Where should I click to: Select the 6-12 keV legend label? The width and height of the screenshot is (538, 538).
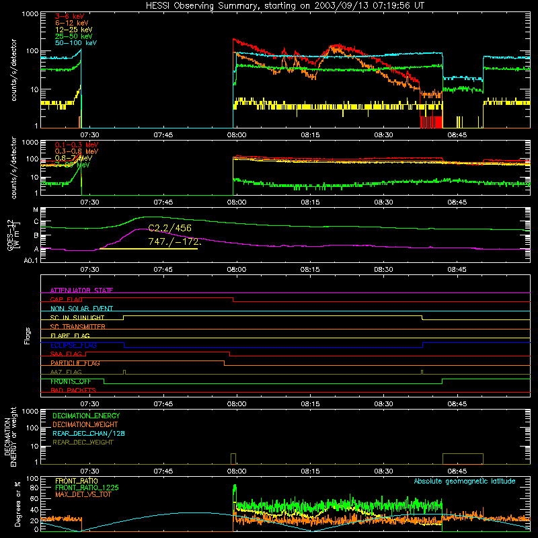(72, 23)
